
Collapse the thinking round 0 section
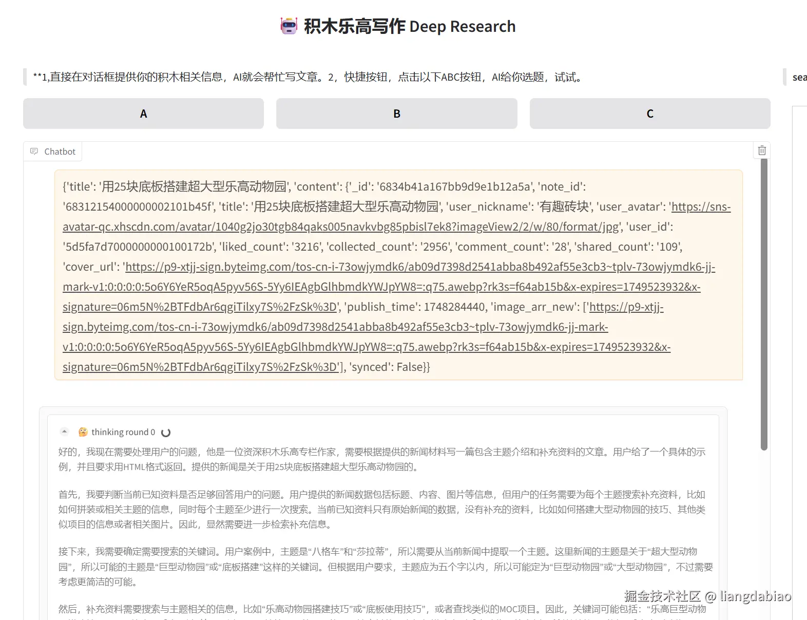(x=64, y=431)
